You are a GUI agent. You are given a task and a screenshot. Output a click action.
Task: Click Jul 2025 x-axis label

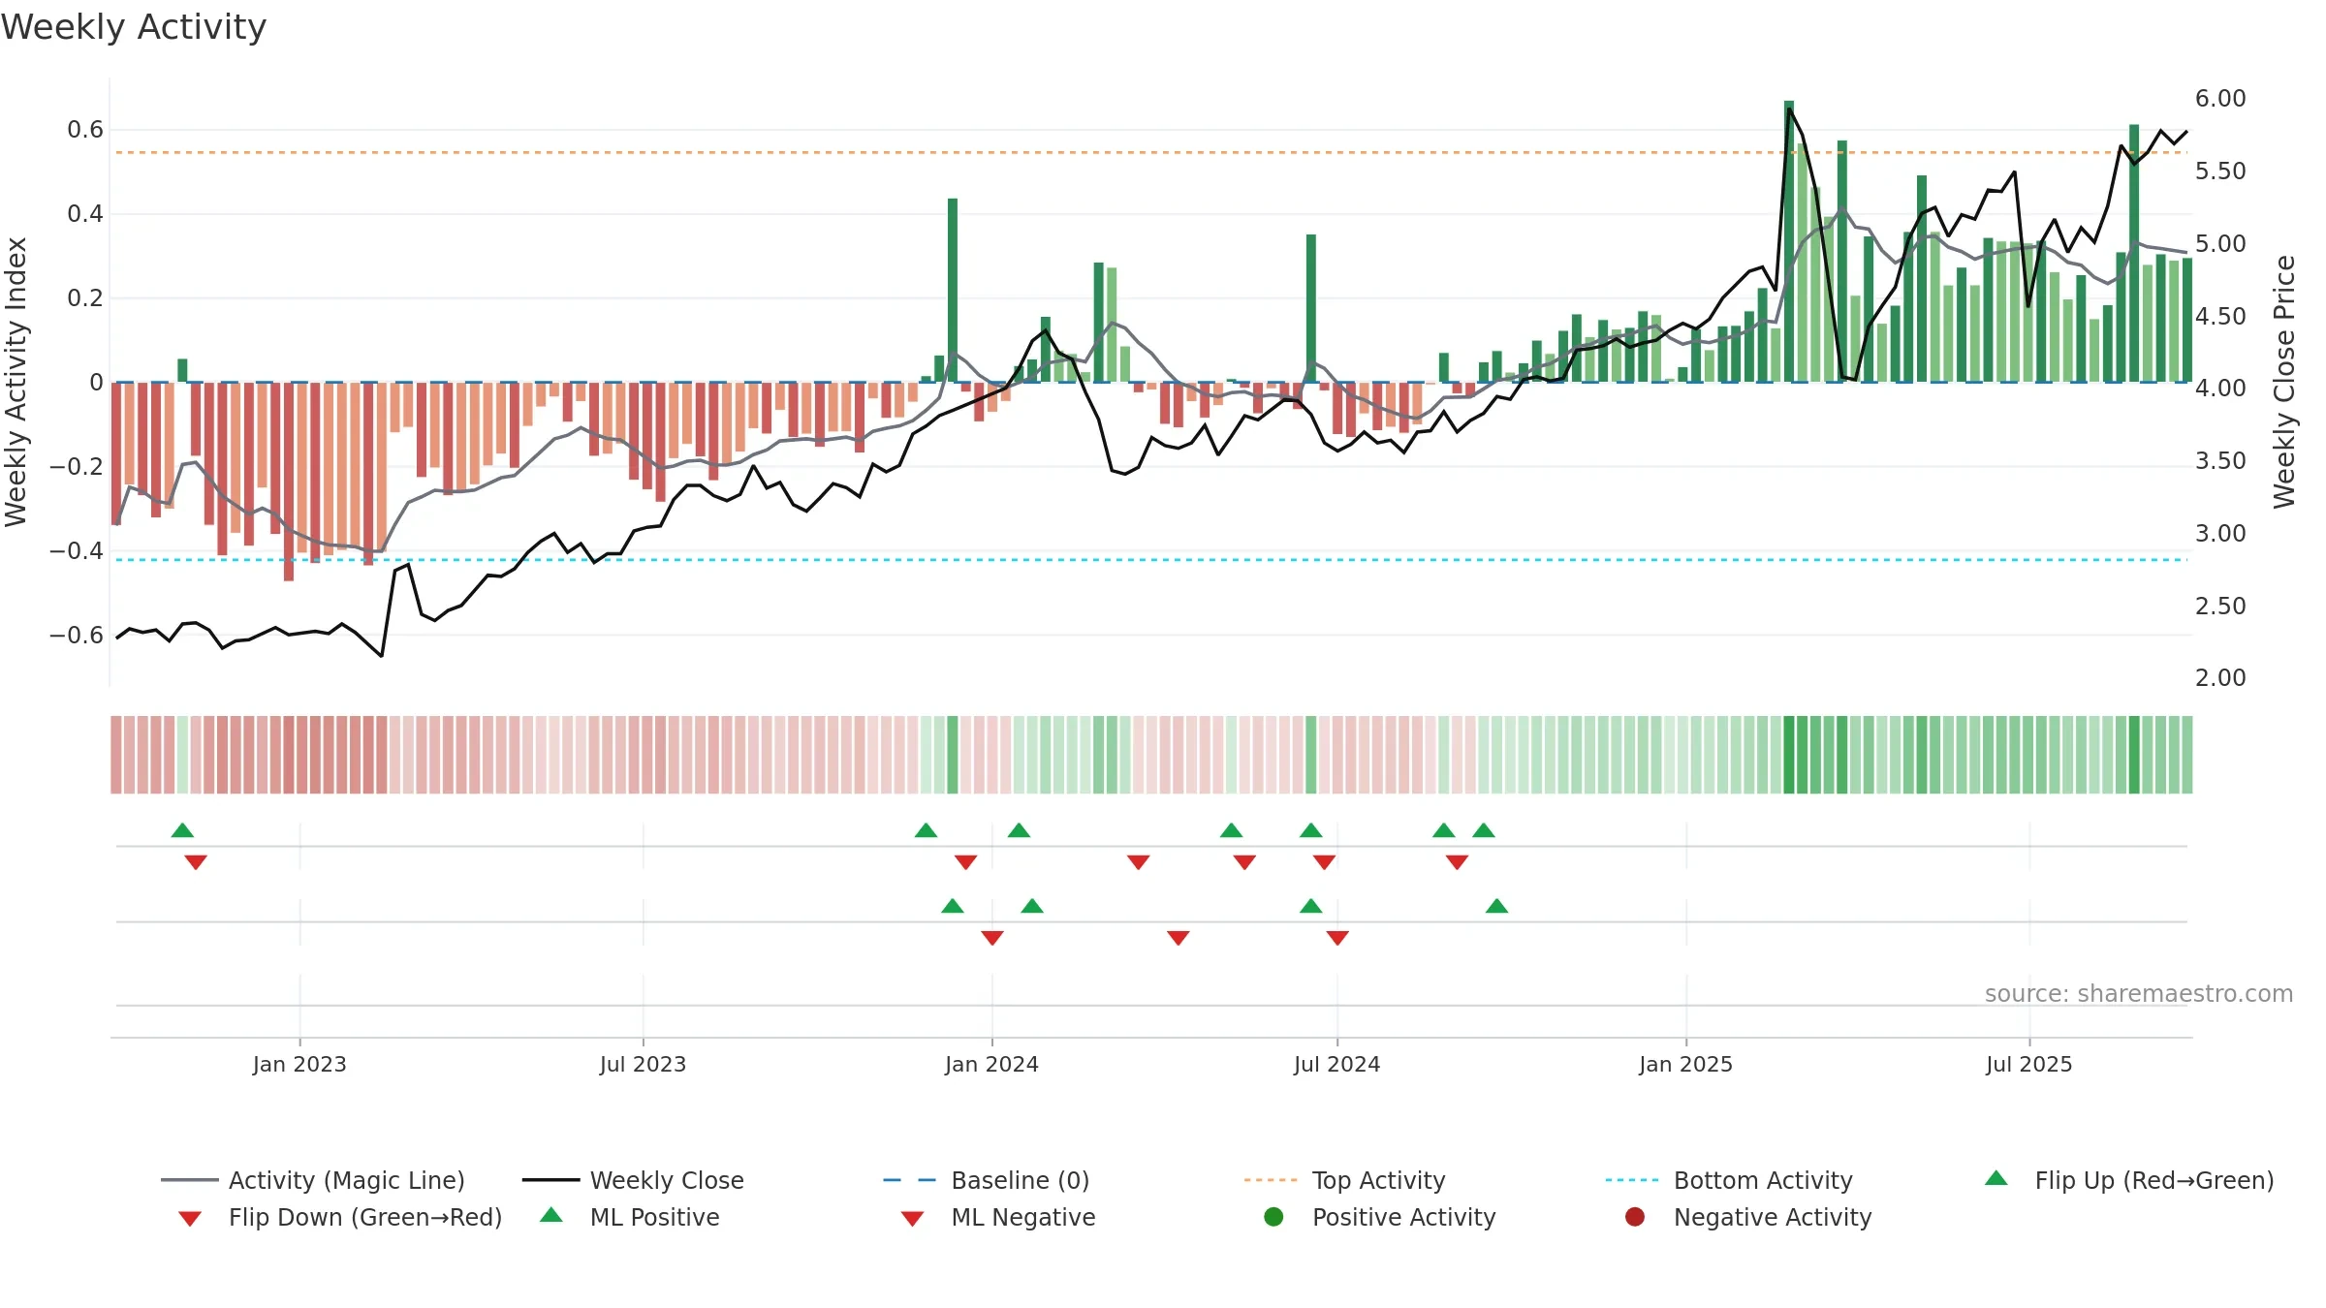2028,1064
